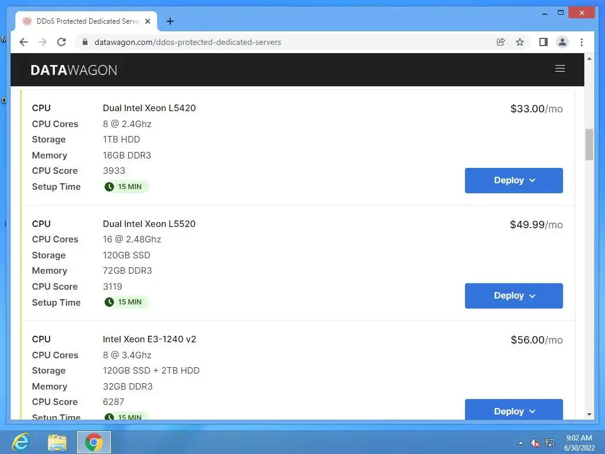Screen dimensions: 605x454
Task: Reload the current page
Action: point(61,42)
